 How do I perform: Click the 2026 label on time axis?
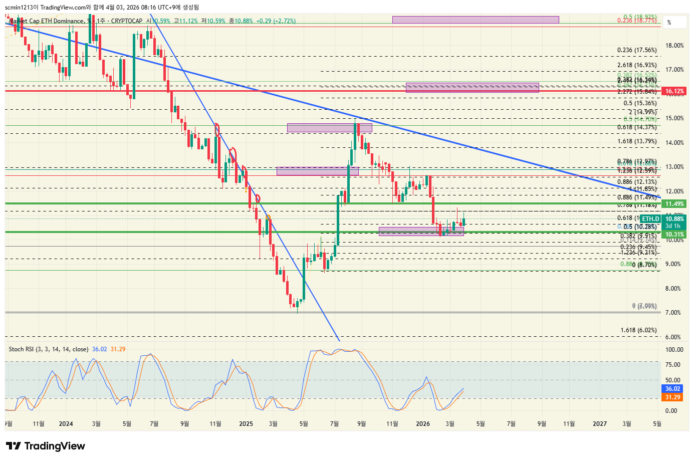click(423, 424)
